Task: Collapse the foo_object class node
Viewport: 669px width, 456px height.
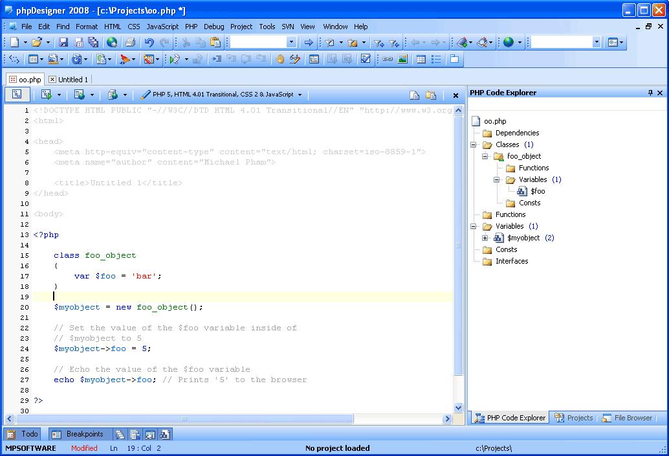Action: (x=485, y=156)
